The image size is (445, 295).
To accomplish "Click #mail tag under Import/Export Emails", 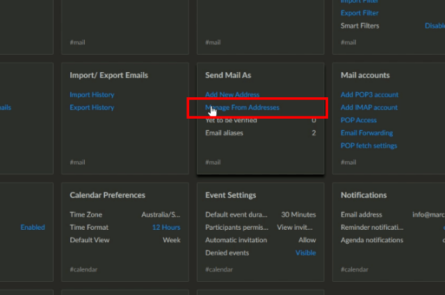I will pyautogui.click(x=77, y=162).
